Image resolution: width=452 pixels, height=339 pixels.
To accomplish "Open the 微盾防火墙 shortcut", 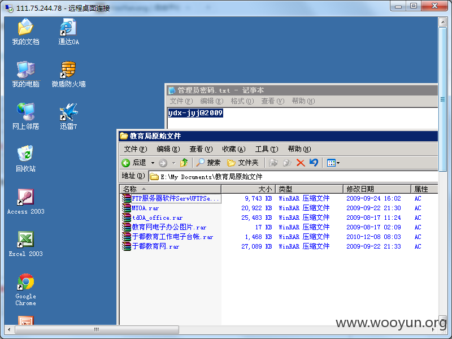I will coord(68,75).
